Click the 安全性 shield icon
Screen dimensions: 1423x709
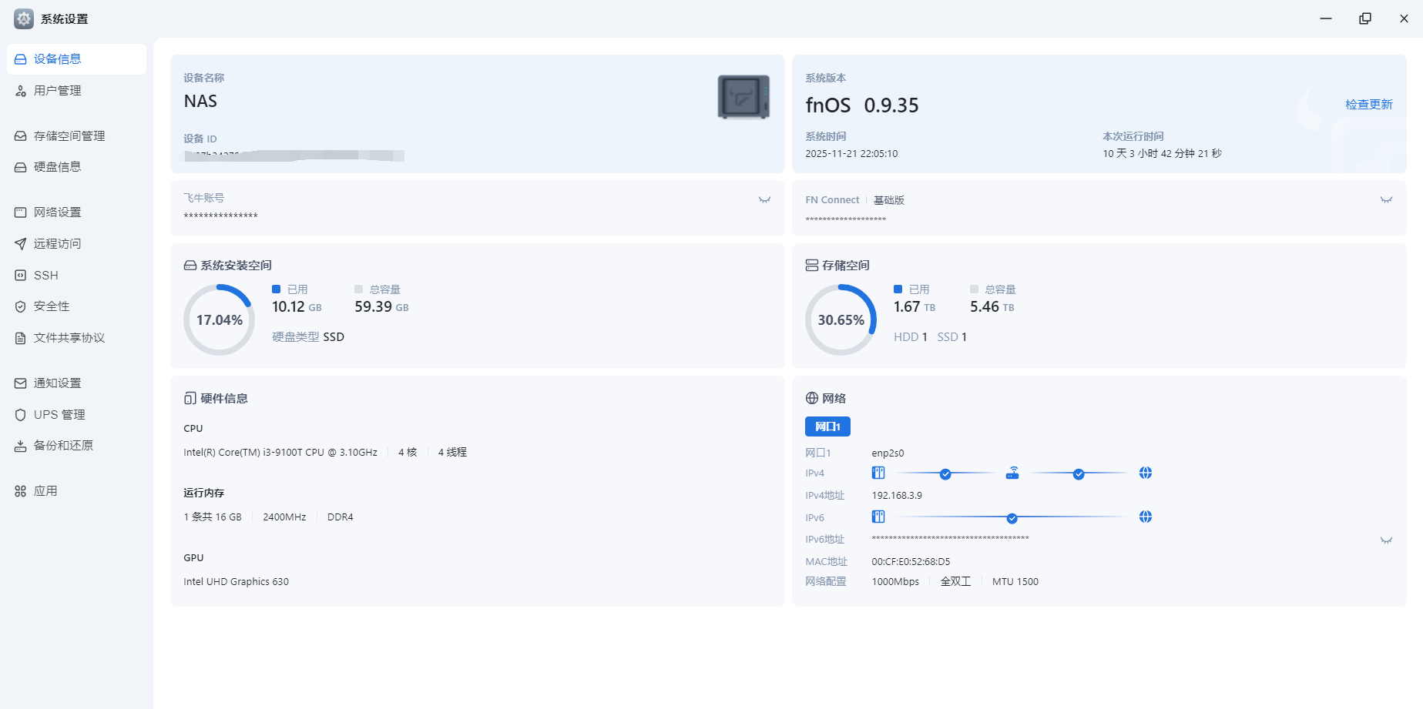pyautogui.click(x=21, y=306)
